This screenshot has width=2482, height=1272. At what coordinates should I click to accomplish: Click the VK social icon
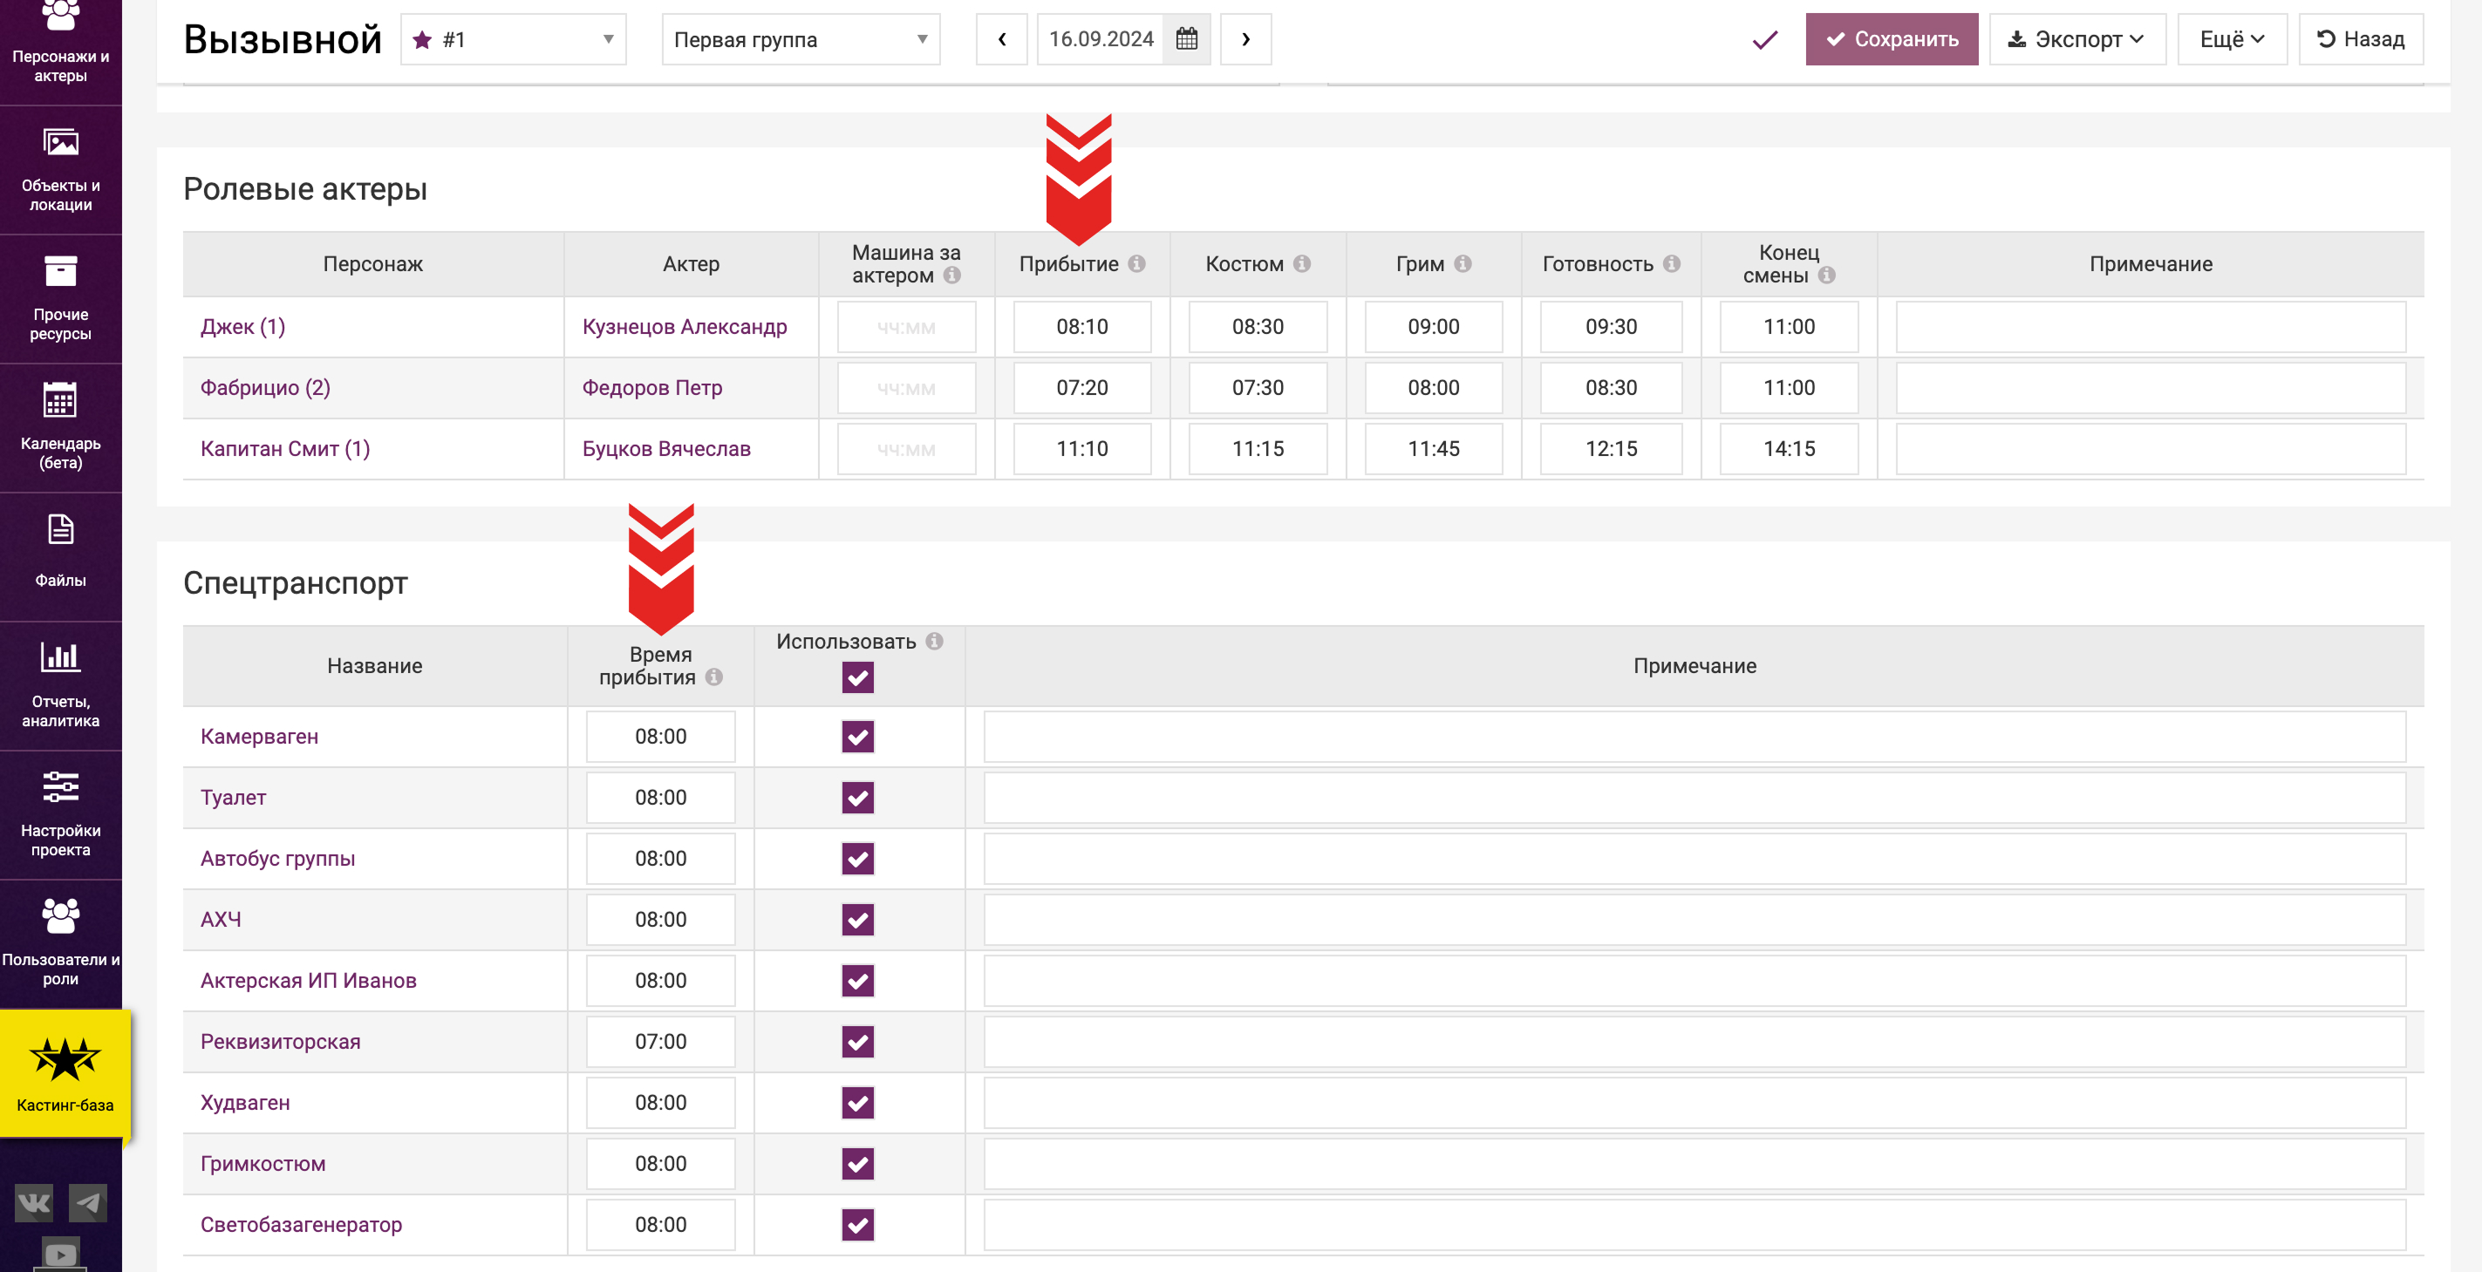[x=34, y=1202]
